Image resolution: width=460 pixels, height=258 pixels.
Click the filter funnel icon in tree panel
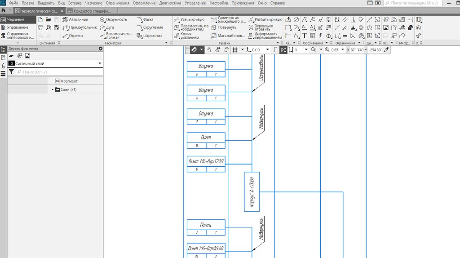11,72
